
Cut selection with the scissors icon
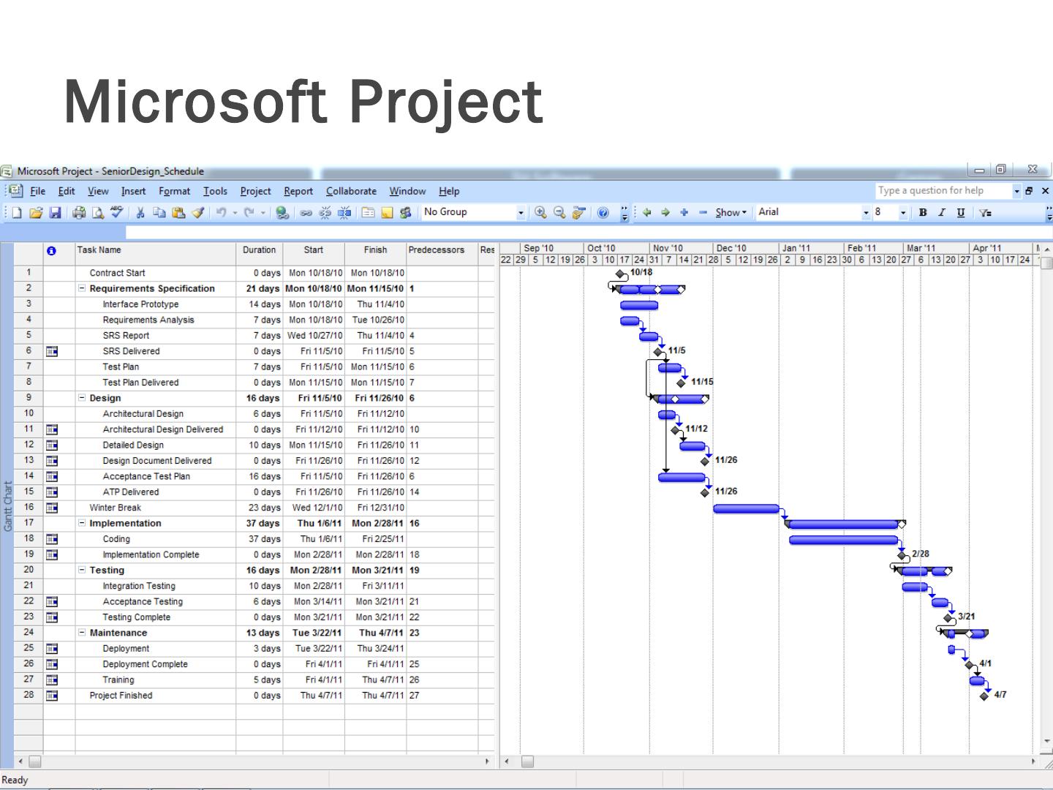pos(140,213)
